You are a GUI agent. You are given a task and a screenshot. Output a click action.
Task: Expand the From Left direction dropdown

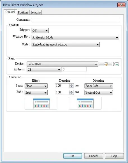coord(99,86)
